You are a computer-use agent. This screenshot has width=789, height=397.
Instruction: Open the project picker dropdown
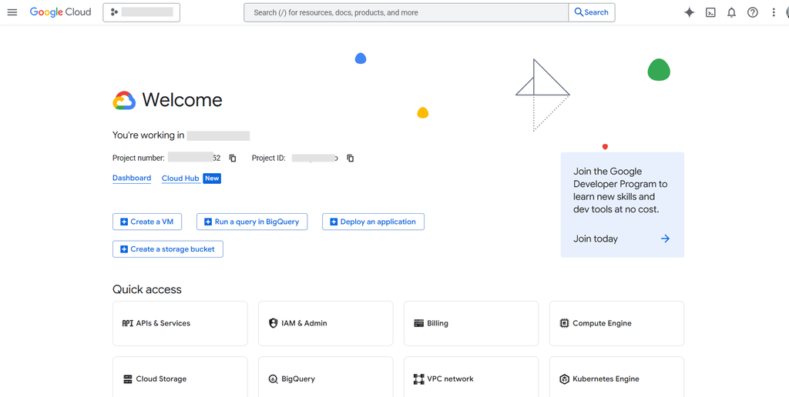pos(142,12)
